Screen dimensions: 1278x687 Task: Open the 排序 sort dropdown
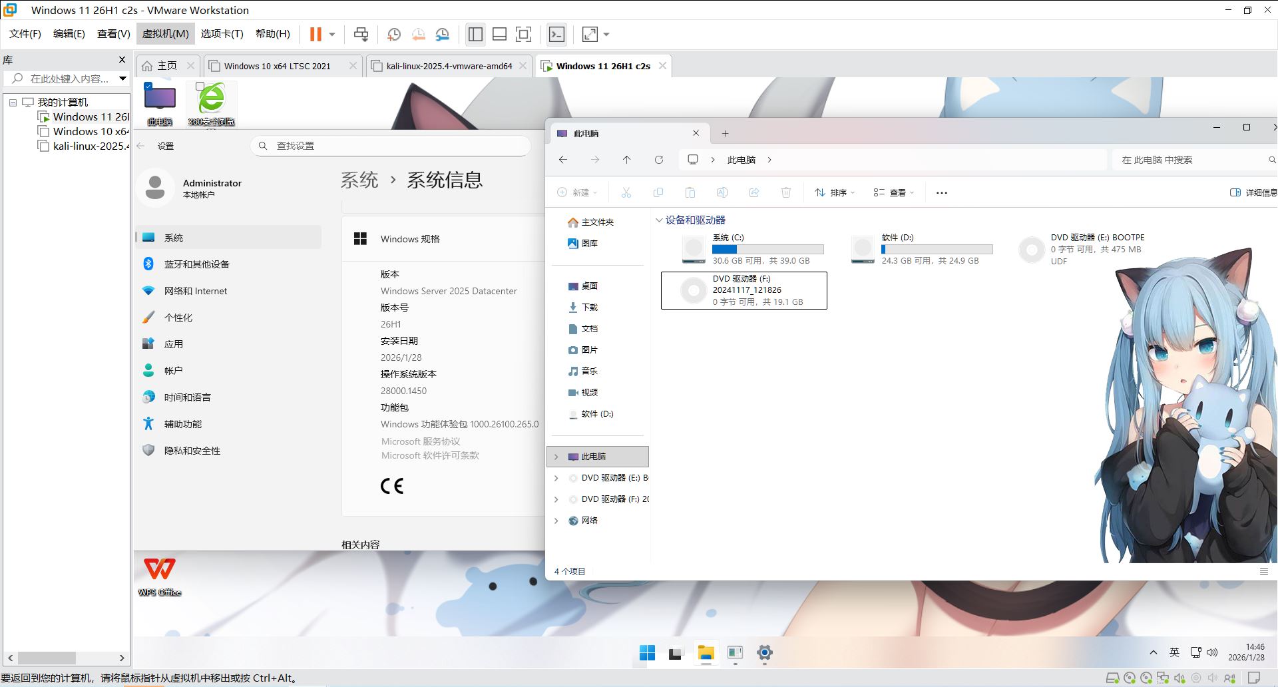[x=835, y=192]
